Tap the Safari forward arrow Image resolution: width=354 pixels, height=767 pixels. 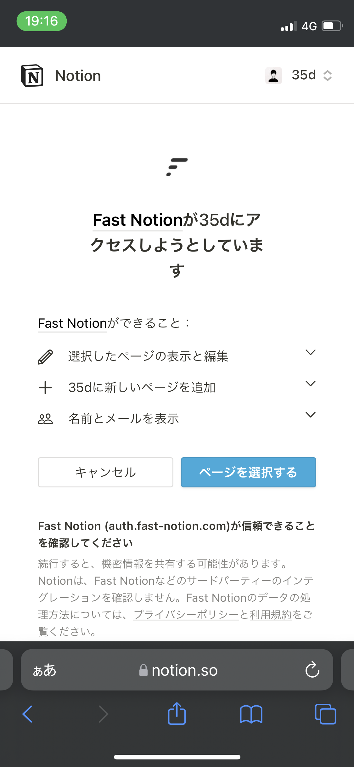pyautogui.click(x=103, y=714)
